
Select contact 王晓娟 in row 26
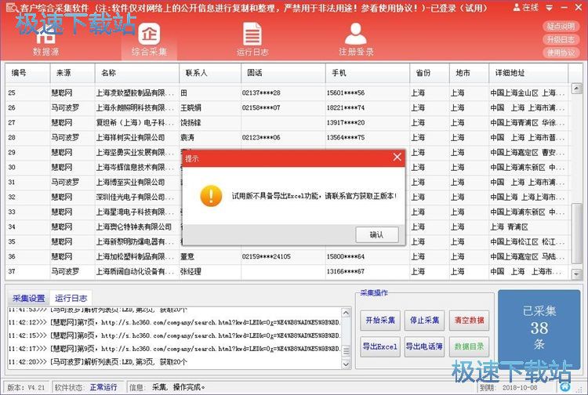pos(191,107)
